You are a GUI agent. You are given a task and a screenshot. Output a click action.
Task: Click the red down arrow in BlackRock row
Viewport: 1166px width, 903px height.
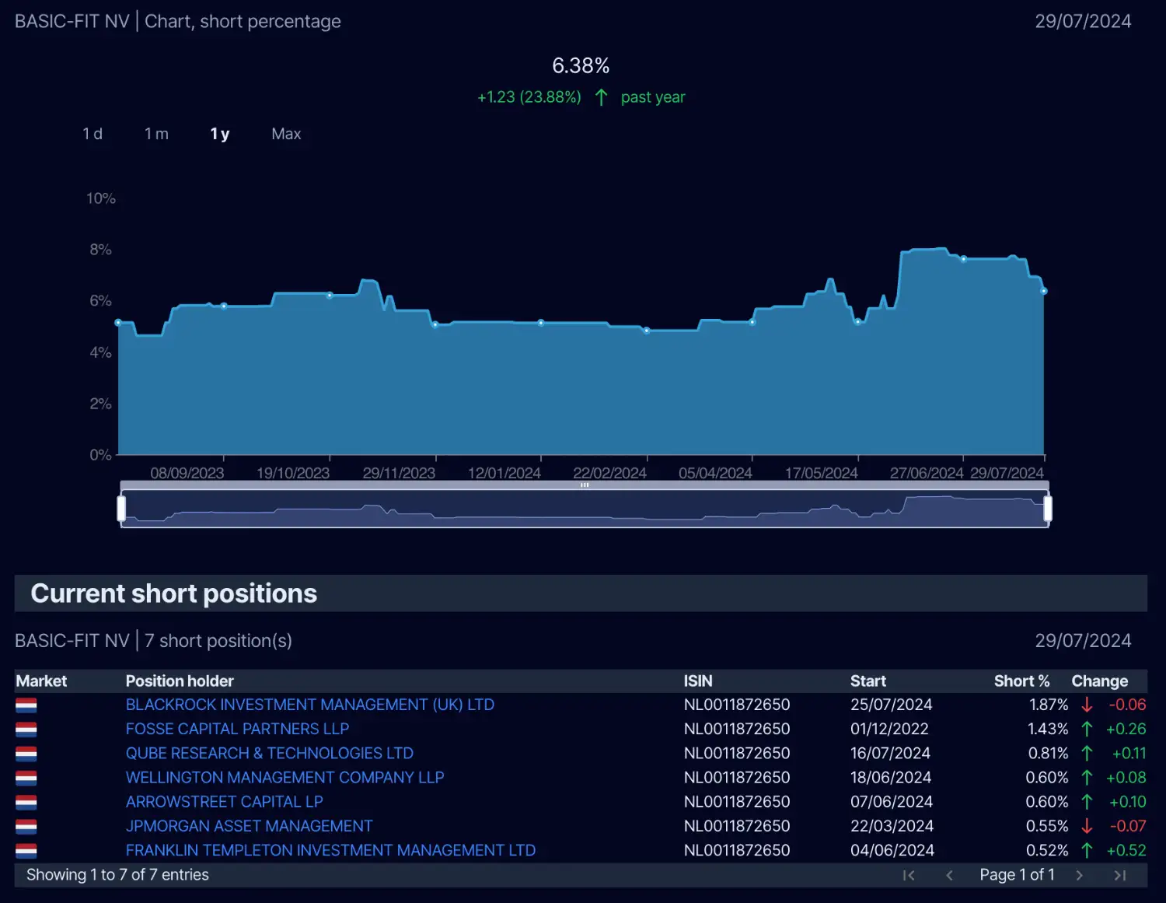coord(1087,705)
